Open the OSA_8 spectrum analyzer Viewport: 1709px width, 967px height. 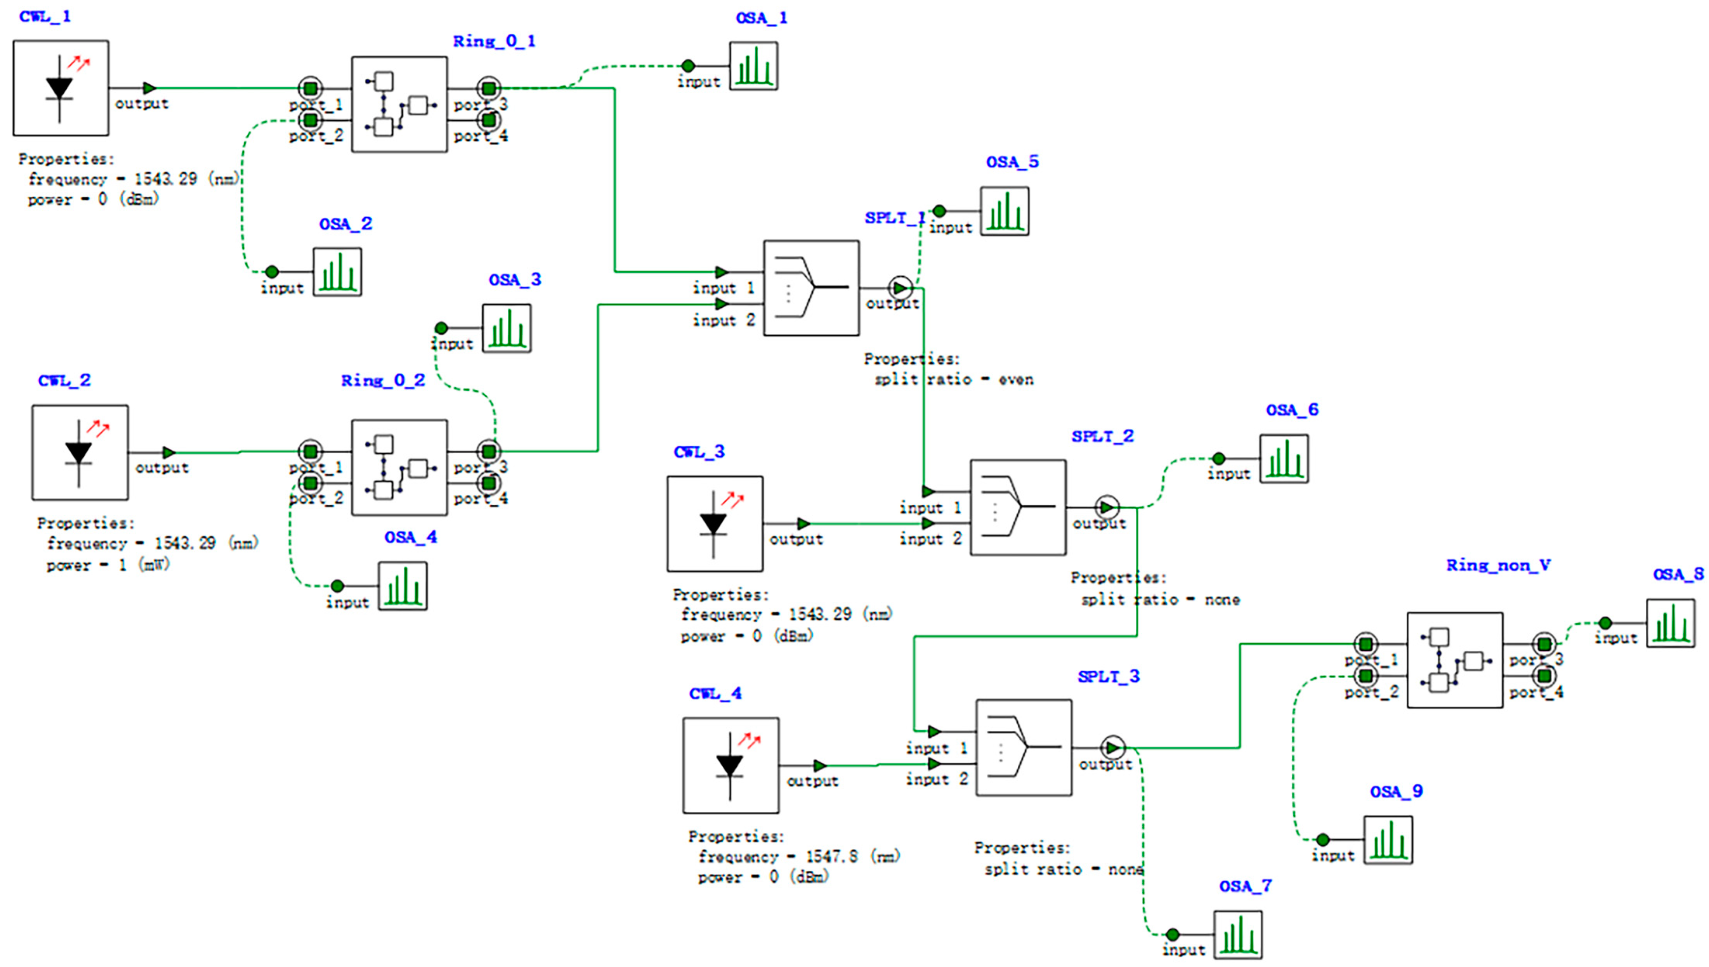tap(1670, 623)
